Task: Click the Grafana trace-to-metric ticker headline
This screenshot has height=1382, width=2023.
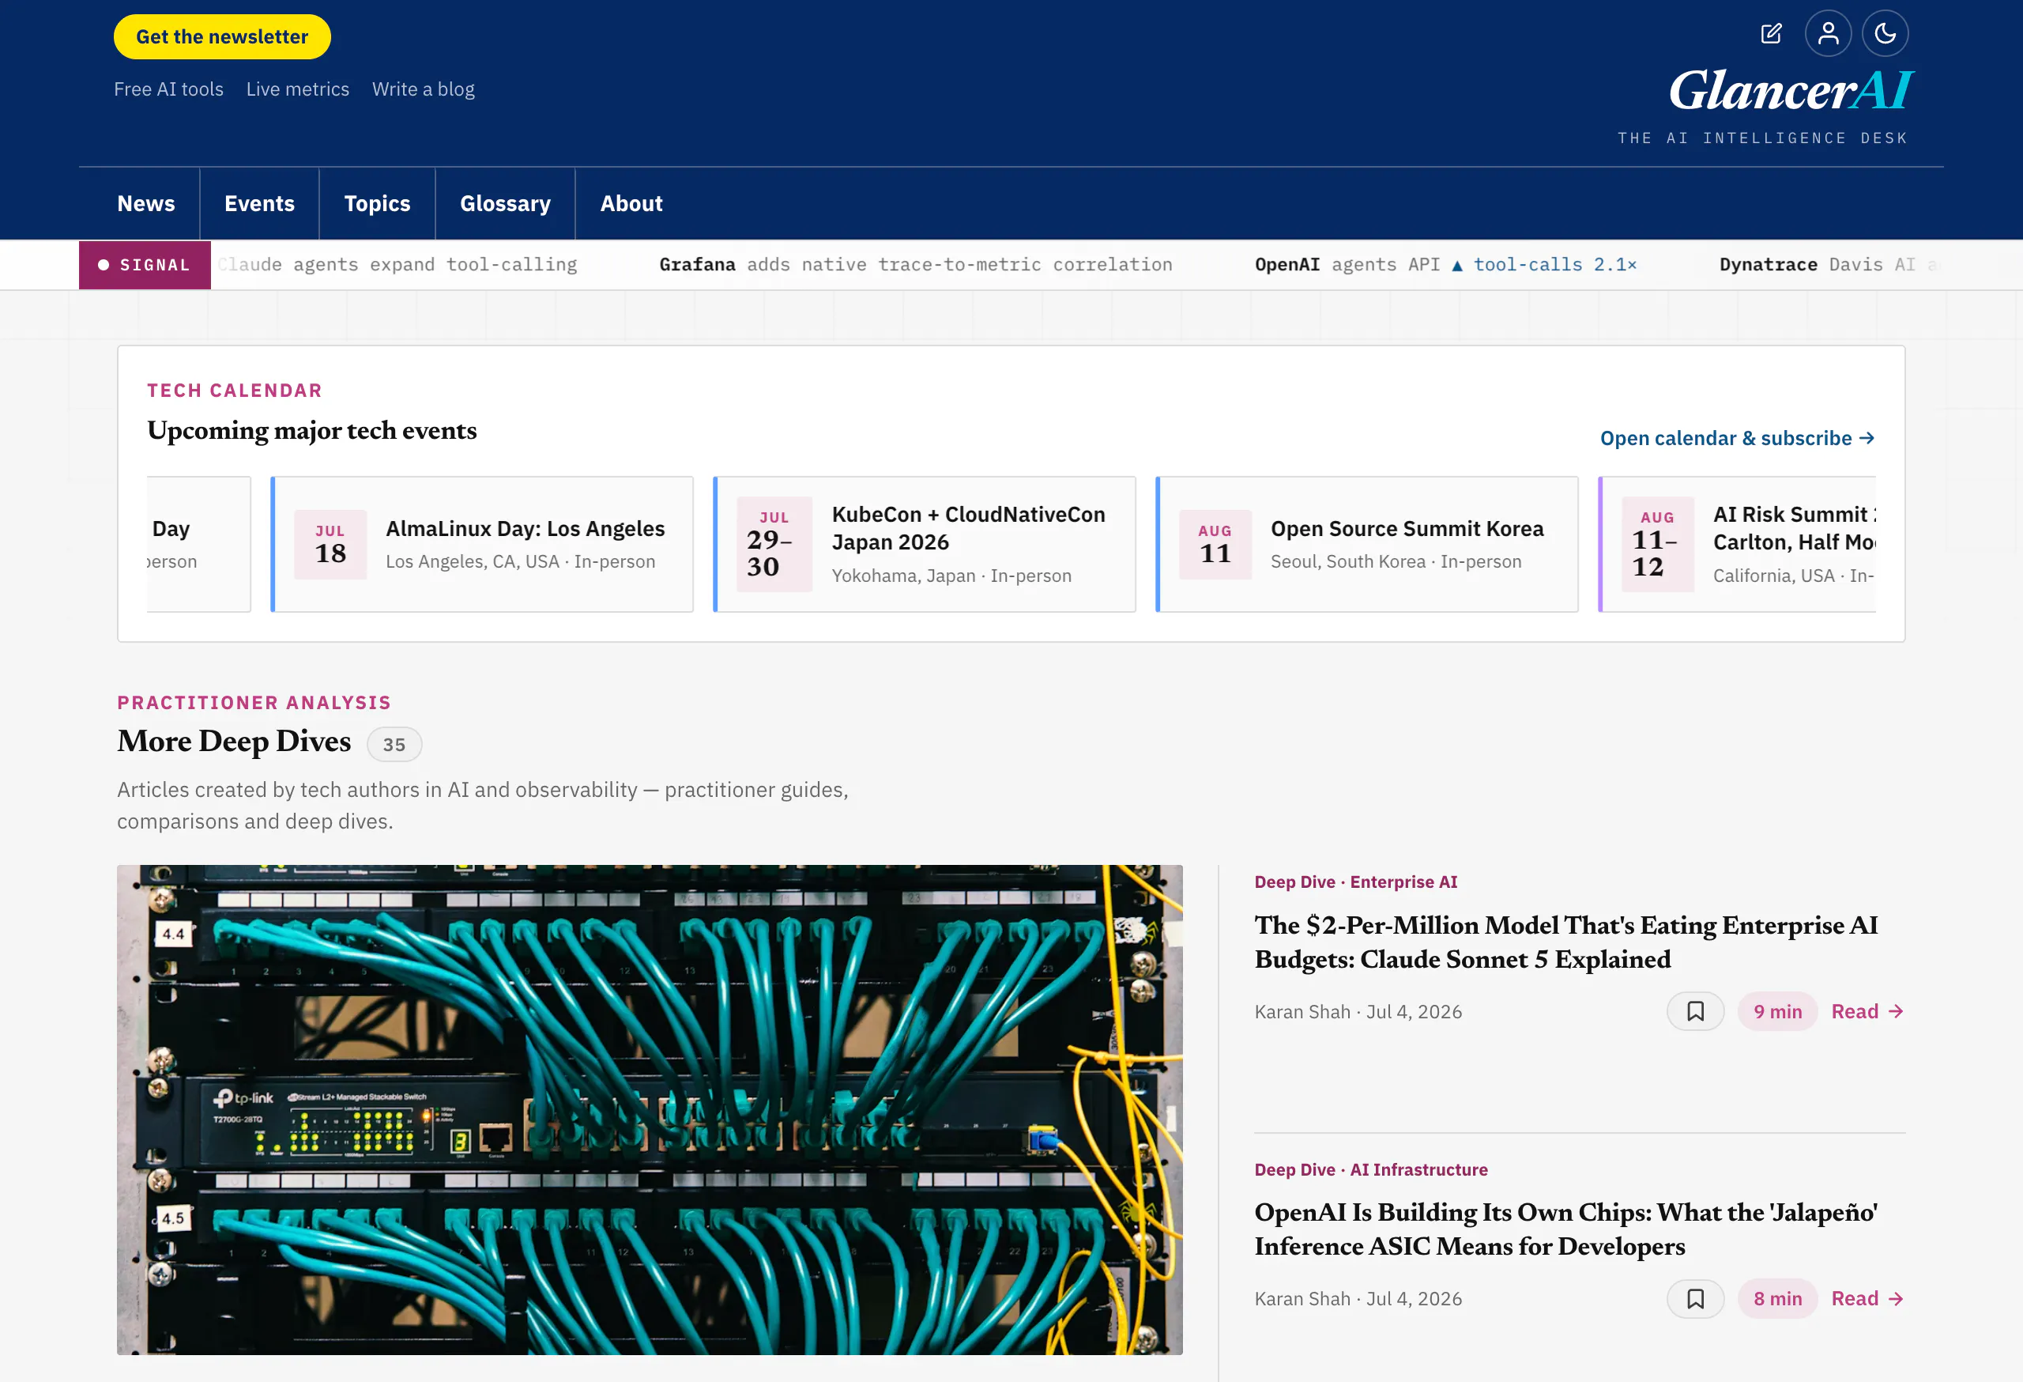Action: pos(916,265)
